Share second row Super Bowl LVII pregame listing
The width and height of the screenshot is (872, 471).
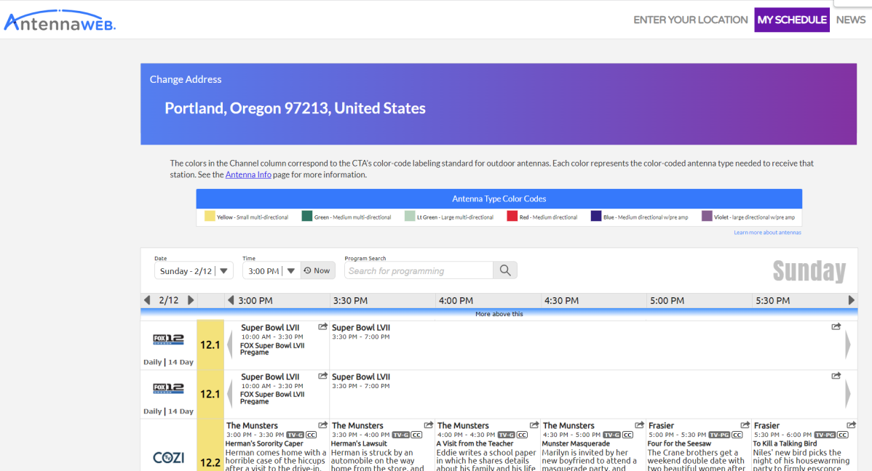pyautogui.click(x=322, y=376)
